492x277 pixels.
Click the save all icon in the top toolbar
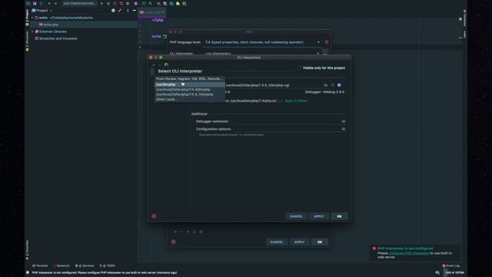[x=35, y=3]
